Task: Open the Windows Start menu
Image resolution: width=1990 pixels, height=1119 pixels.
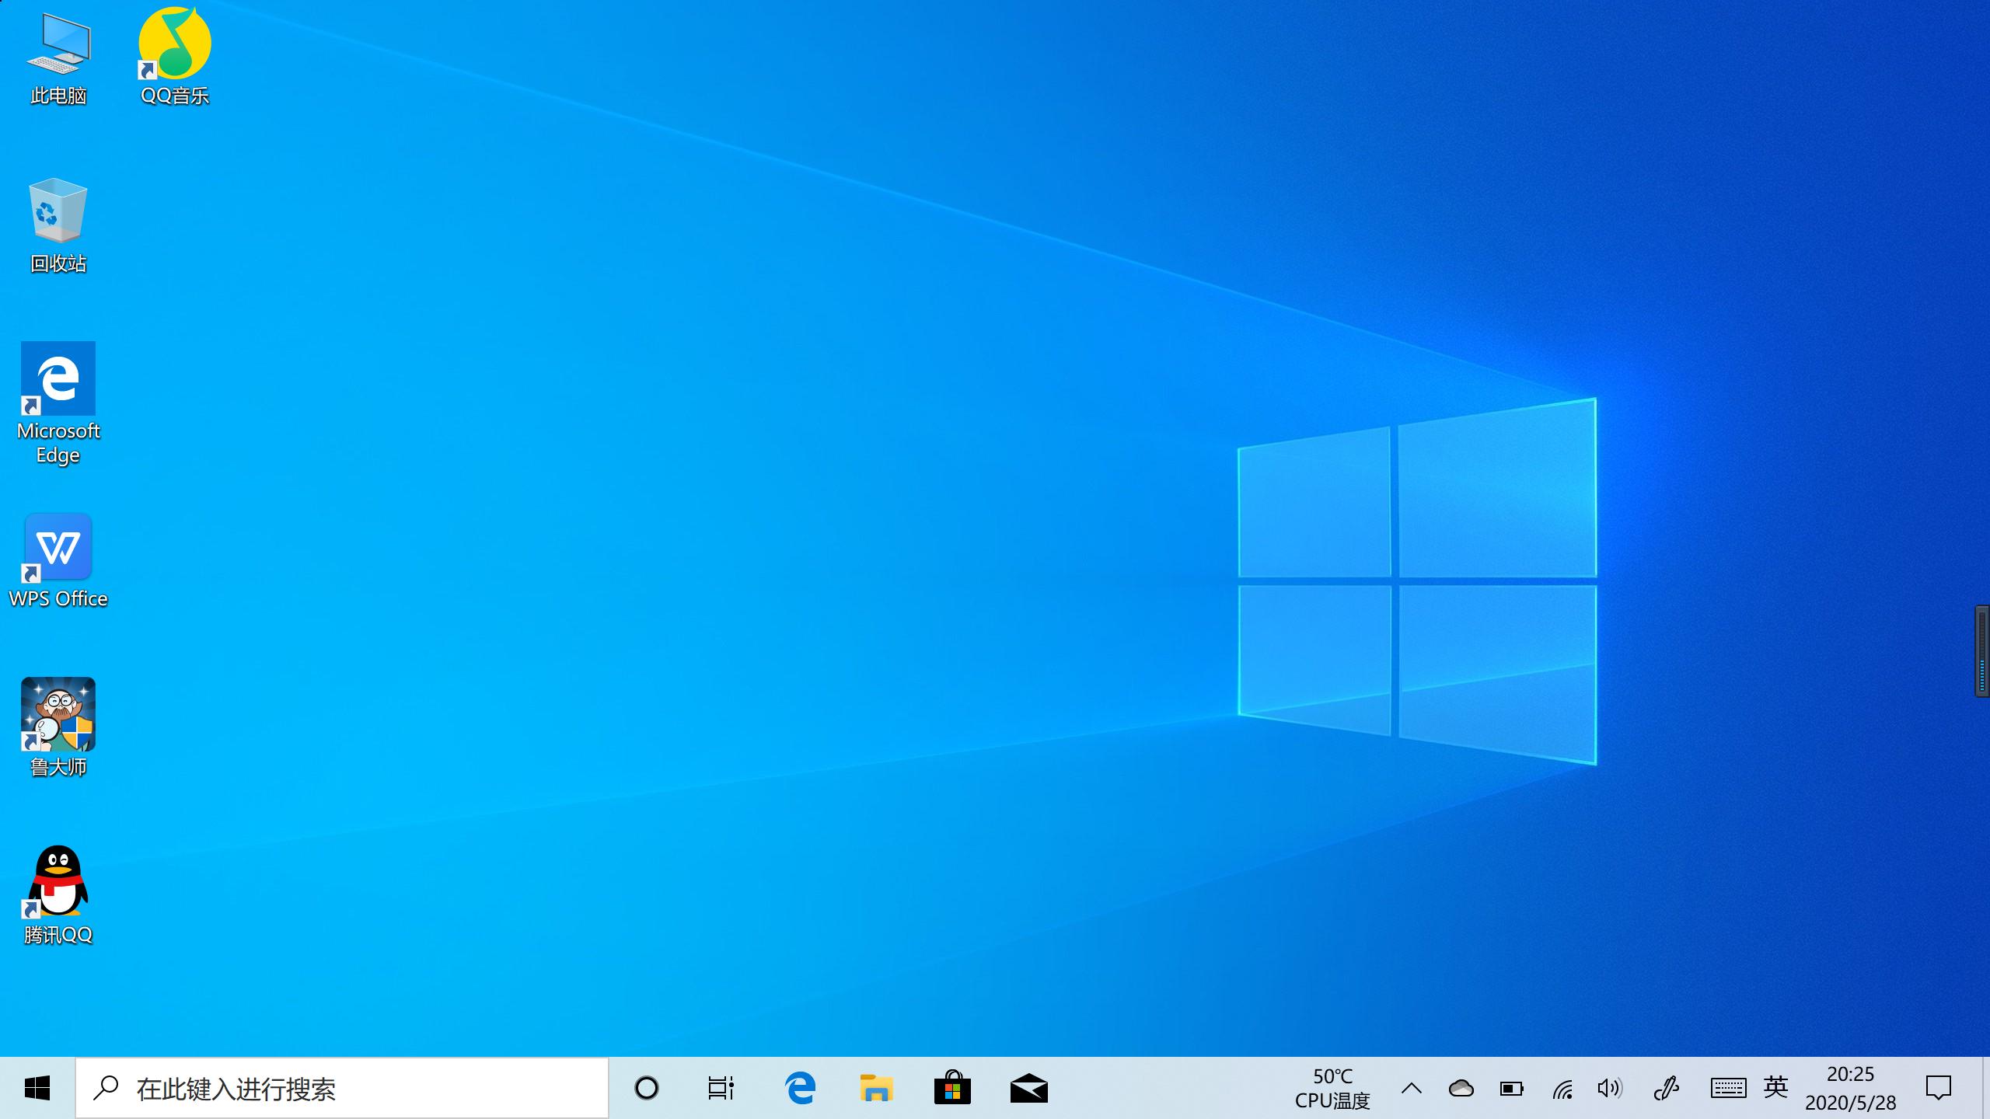Action: click(x=37, y=1088)
